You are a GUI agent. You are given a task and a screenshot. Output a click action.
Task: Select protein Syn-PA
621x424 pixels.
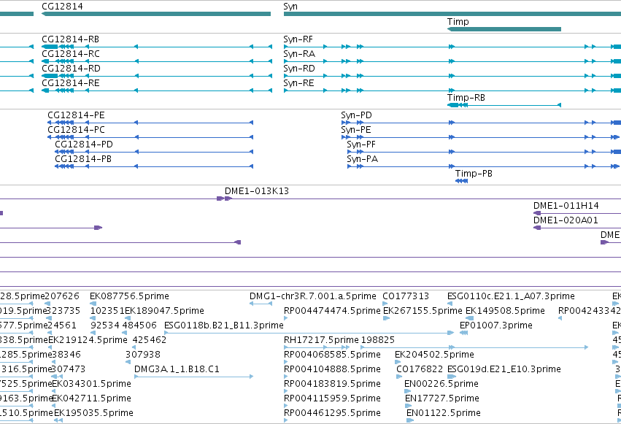tap(363, 159)
